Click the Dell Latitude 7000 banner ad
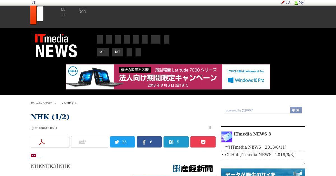The image size is (336, 176). click(168, 77)
